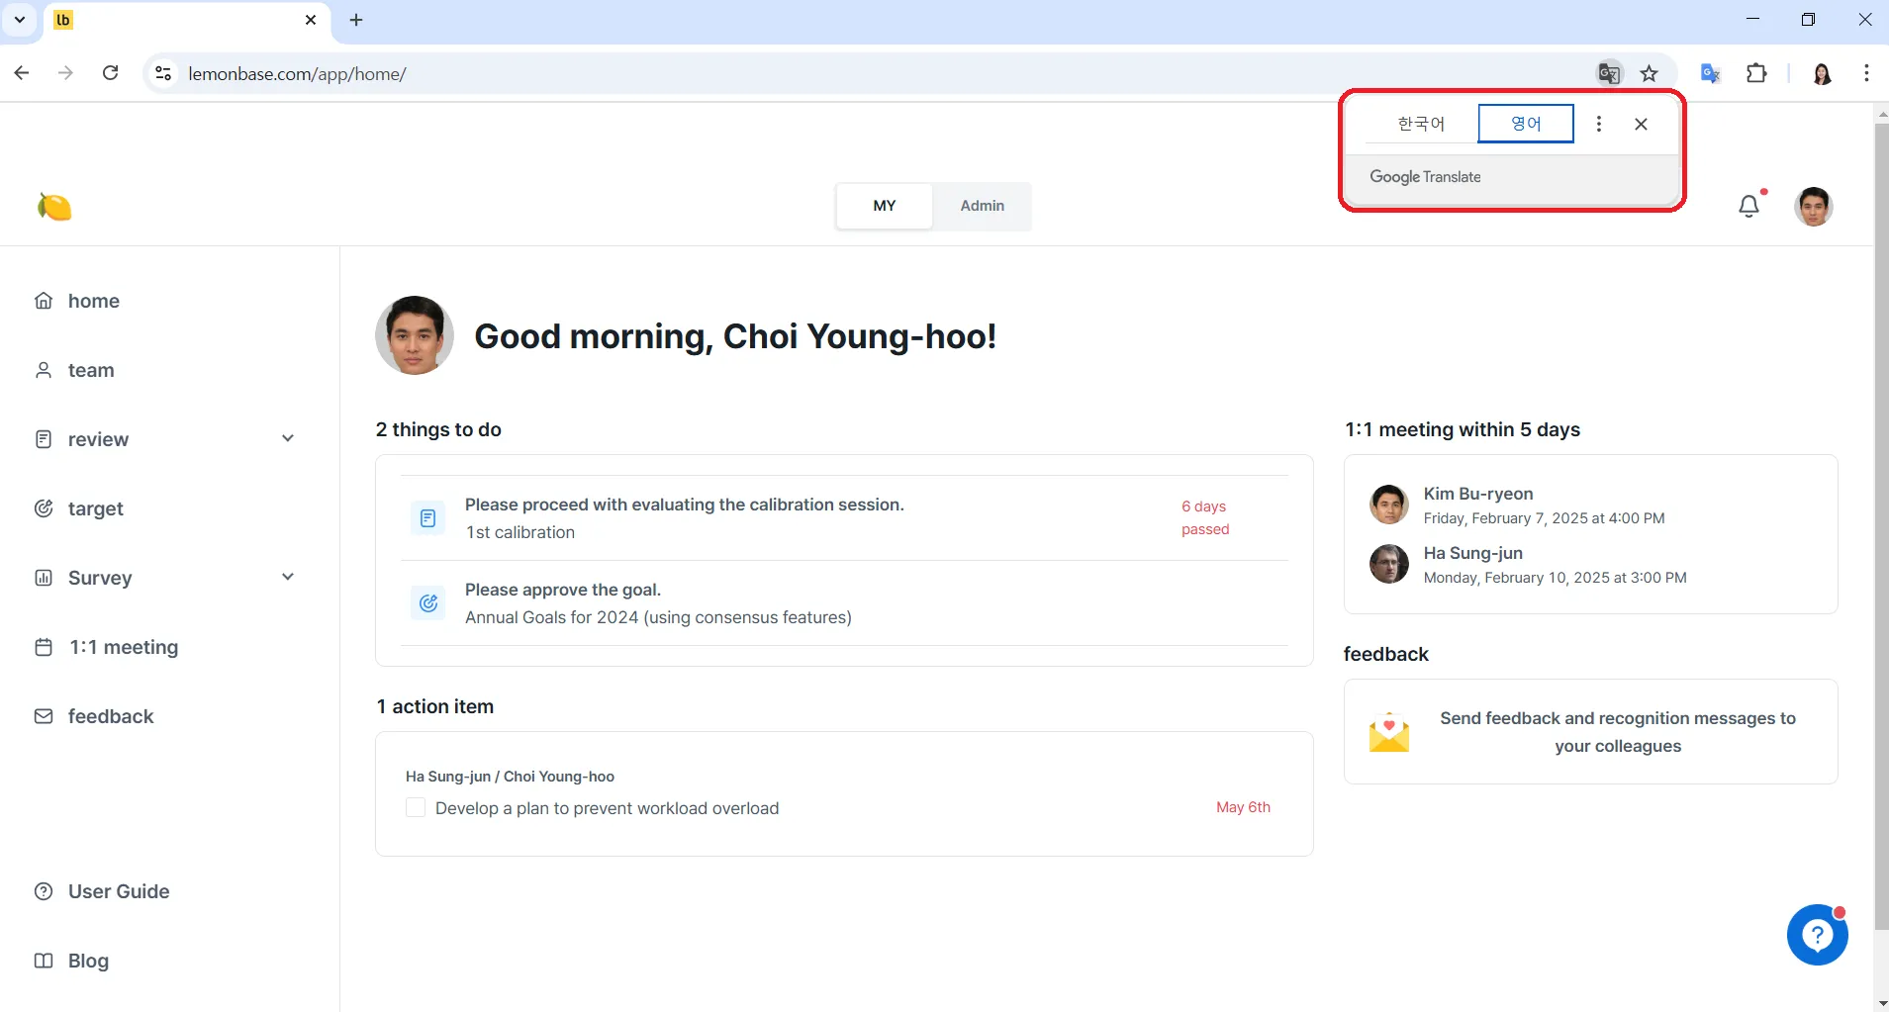Click the Lemonbase lemon logo
The width and height of the screenshot is (1889, 1012).
[54, 207]
